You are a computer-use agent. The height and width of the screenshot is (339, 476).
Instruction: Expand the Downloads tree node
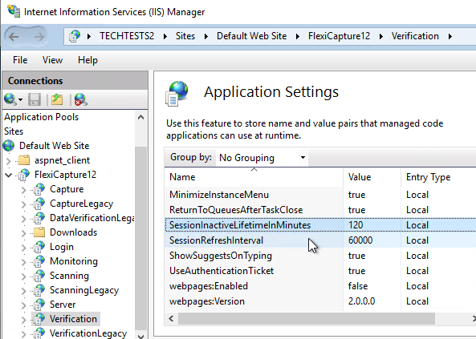click(23, 233)
